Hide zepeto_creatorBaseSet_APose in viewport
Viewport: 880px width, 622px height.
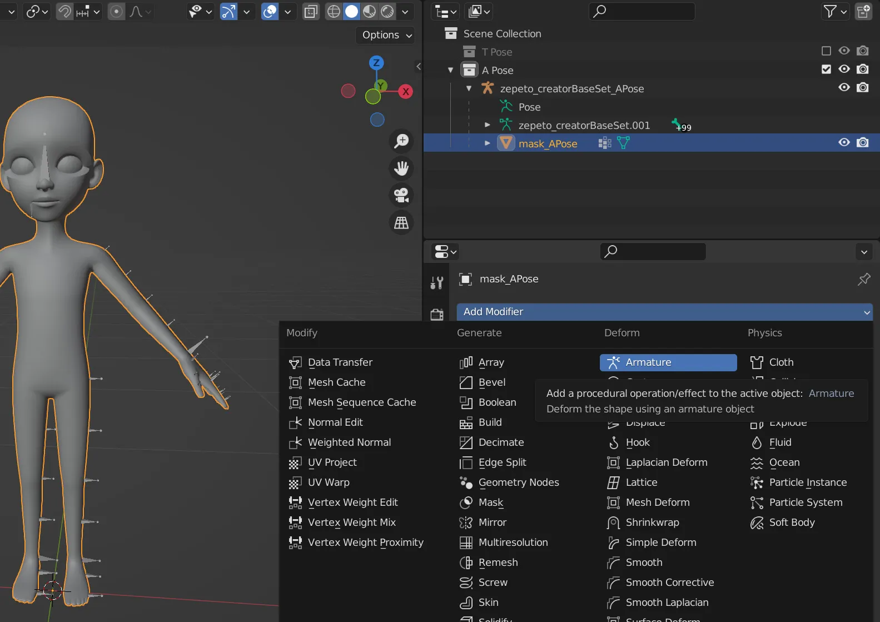pyautogui.click(x=844, y=88)
